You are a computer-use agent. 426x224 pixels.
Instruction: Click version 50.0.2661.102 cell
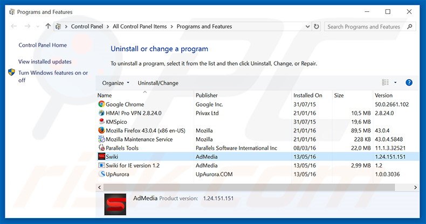(x=392, y=104)
